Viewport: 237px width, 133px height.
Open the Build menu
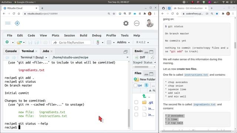[83, 35]
